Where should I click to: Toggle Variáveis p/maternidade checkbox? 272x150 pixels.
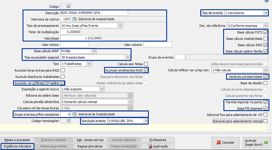265,76
